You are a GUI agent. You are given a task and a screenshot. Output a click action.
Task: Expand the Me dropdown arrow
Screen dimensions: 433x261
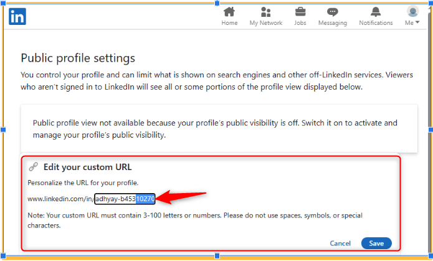pyautogui.click(x=417, y=22)
